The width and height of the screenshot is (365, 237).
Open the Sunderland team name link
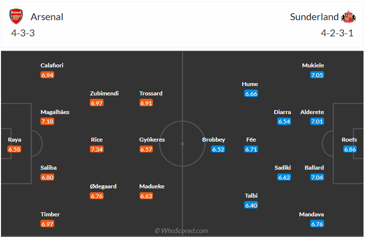314,17
